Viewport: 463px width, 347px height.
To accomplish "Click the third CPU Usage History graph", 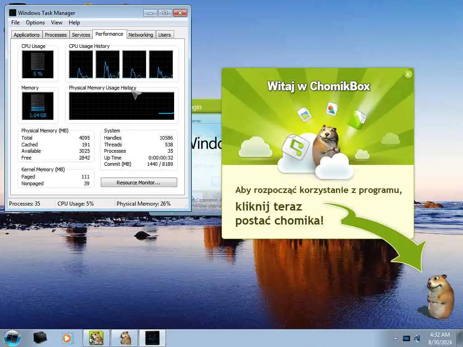I will pyautogui.click(x=134, y=64).
